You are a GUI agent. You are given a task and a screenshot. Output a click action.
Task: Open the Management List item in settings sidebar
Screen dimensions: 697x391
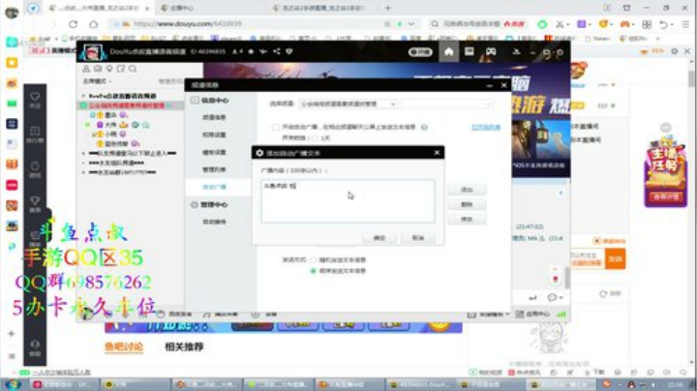(x=214, y=169)
